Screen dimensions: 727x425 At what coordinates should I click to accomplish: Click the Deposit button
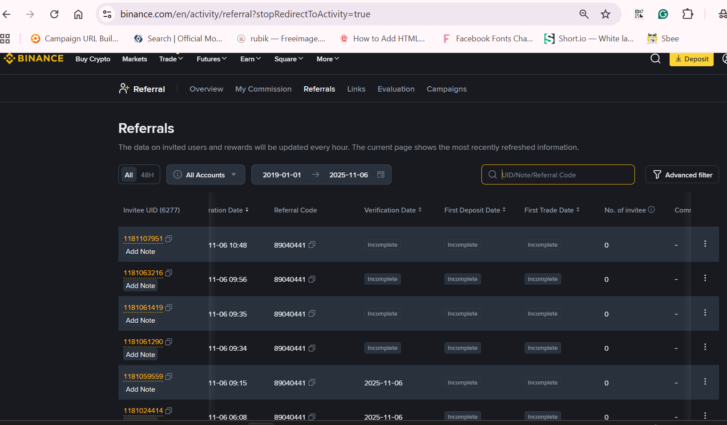(x=691, y=59)
